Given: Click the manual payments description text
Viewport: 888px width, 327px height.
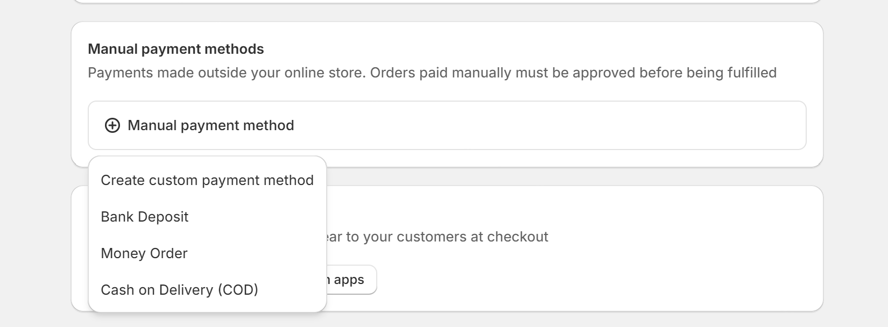Looking at the screenshot, I should (433, 73).
